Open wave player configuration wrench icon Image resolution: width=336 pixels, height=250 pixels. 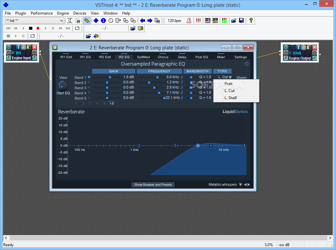point(96,36)
